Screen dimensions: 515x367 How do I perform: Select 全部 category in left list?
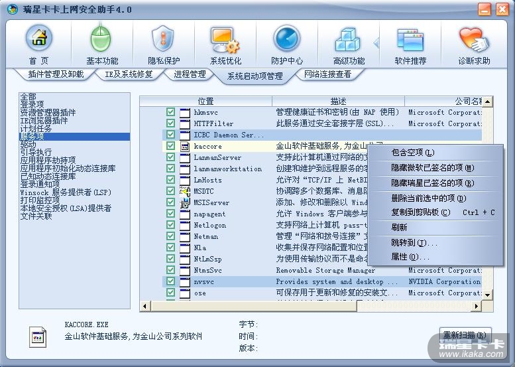click(x=29, y=97)
